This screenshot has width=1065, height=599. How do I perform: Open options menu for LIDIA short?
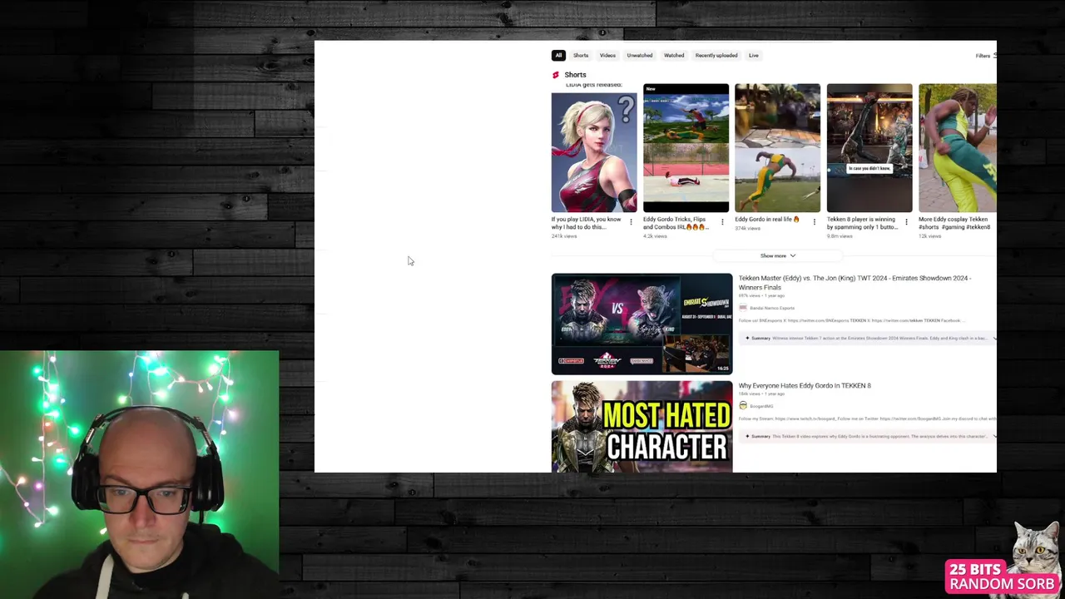631,222
